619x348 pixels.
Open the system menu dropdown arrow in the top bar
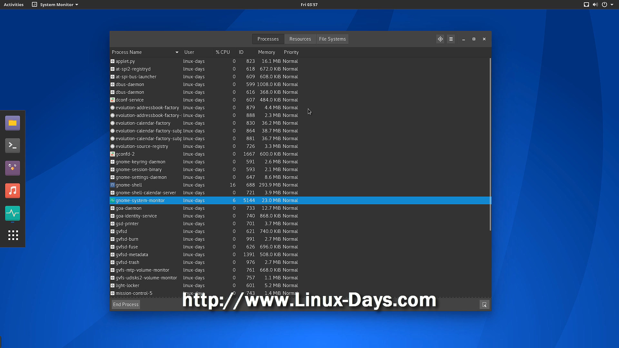pos(612,5)
